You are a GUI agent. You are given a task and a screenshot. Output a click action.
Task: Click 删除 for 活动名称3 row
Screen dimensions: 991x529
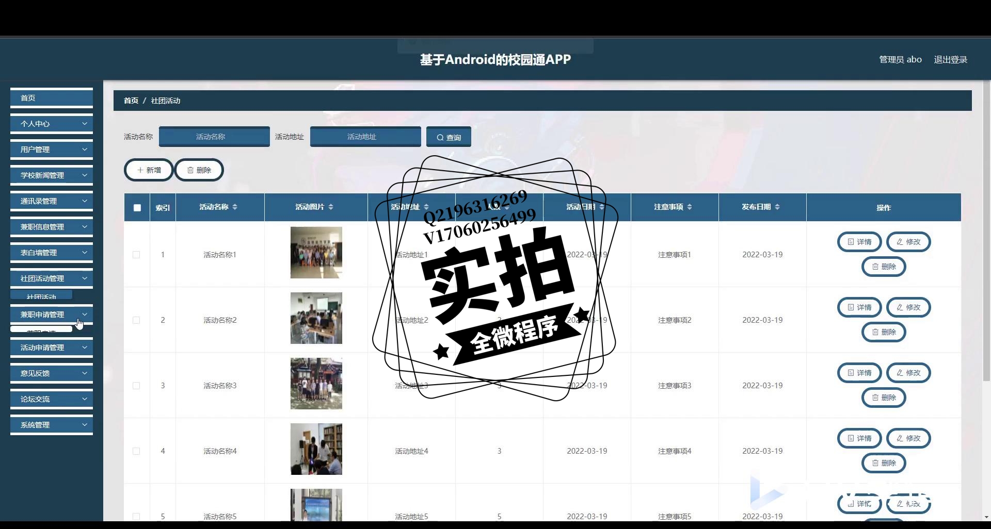click(x=884, y=398)
